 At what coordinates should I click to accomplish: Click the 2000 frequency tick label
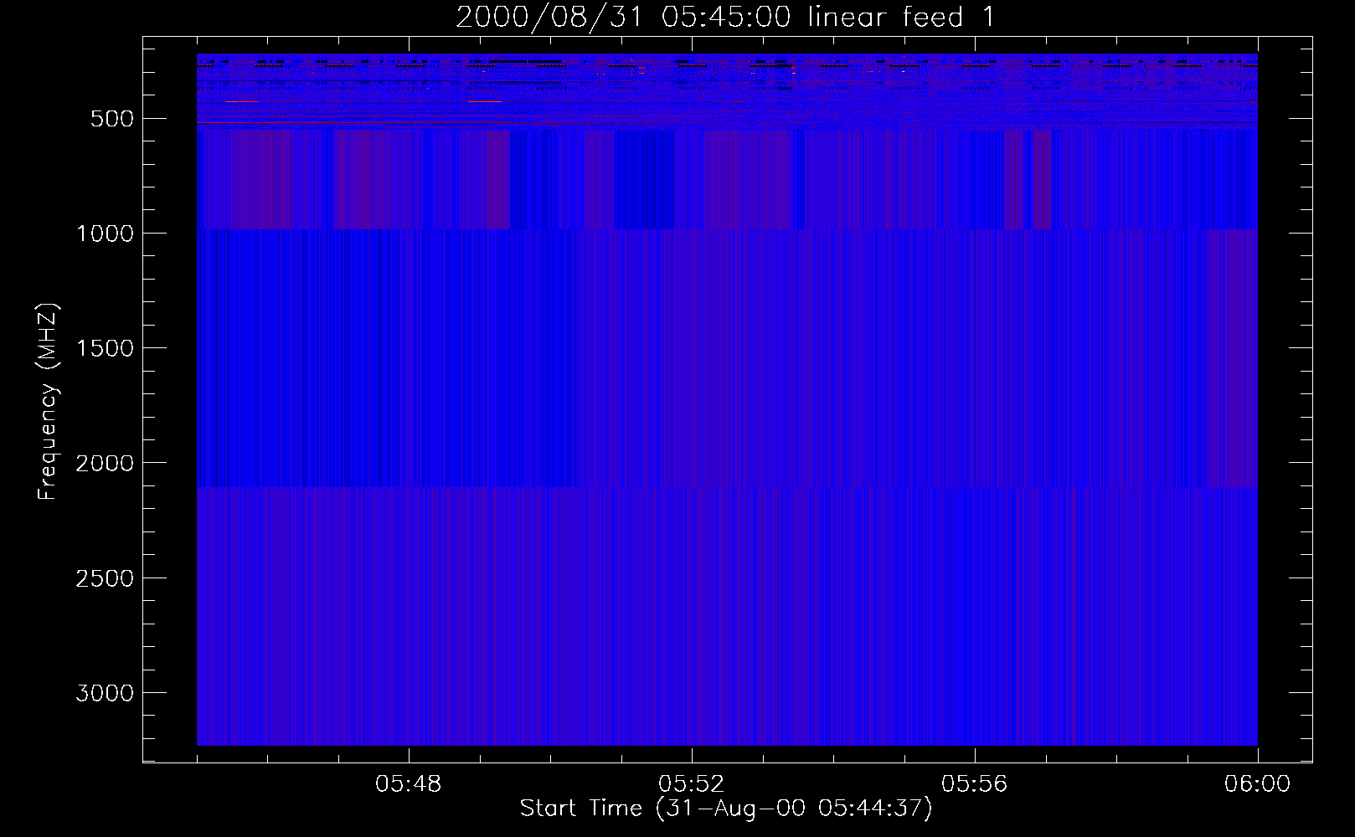(x=105, y=463)
